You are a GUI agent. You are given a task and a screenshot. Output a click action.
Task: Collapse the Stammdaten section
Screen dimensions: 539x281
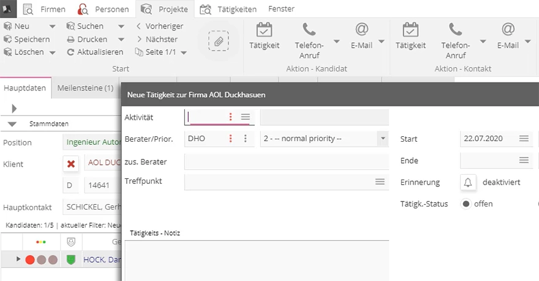12,124
